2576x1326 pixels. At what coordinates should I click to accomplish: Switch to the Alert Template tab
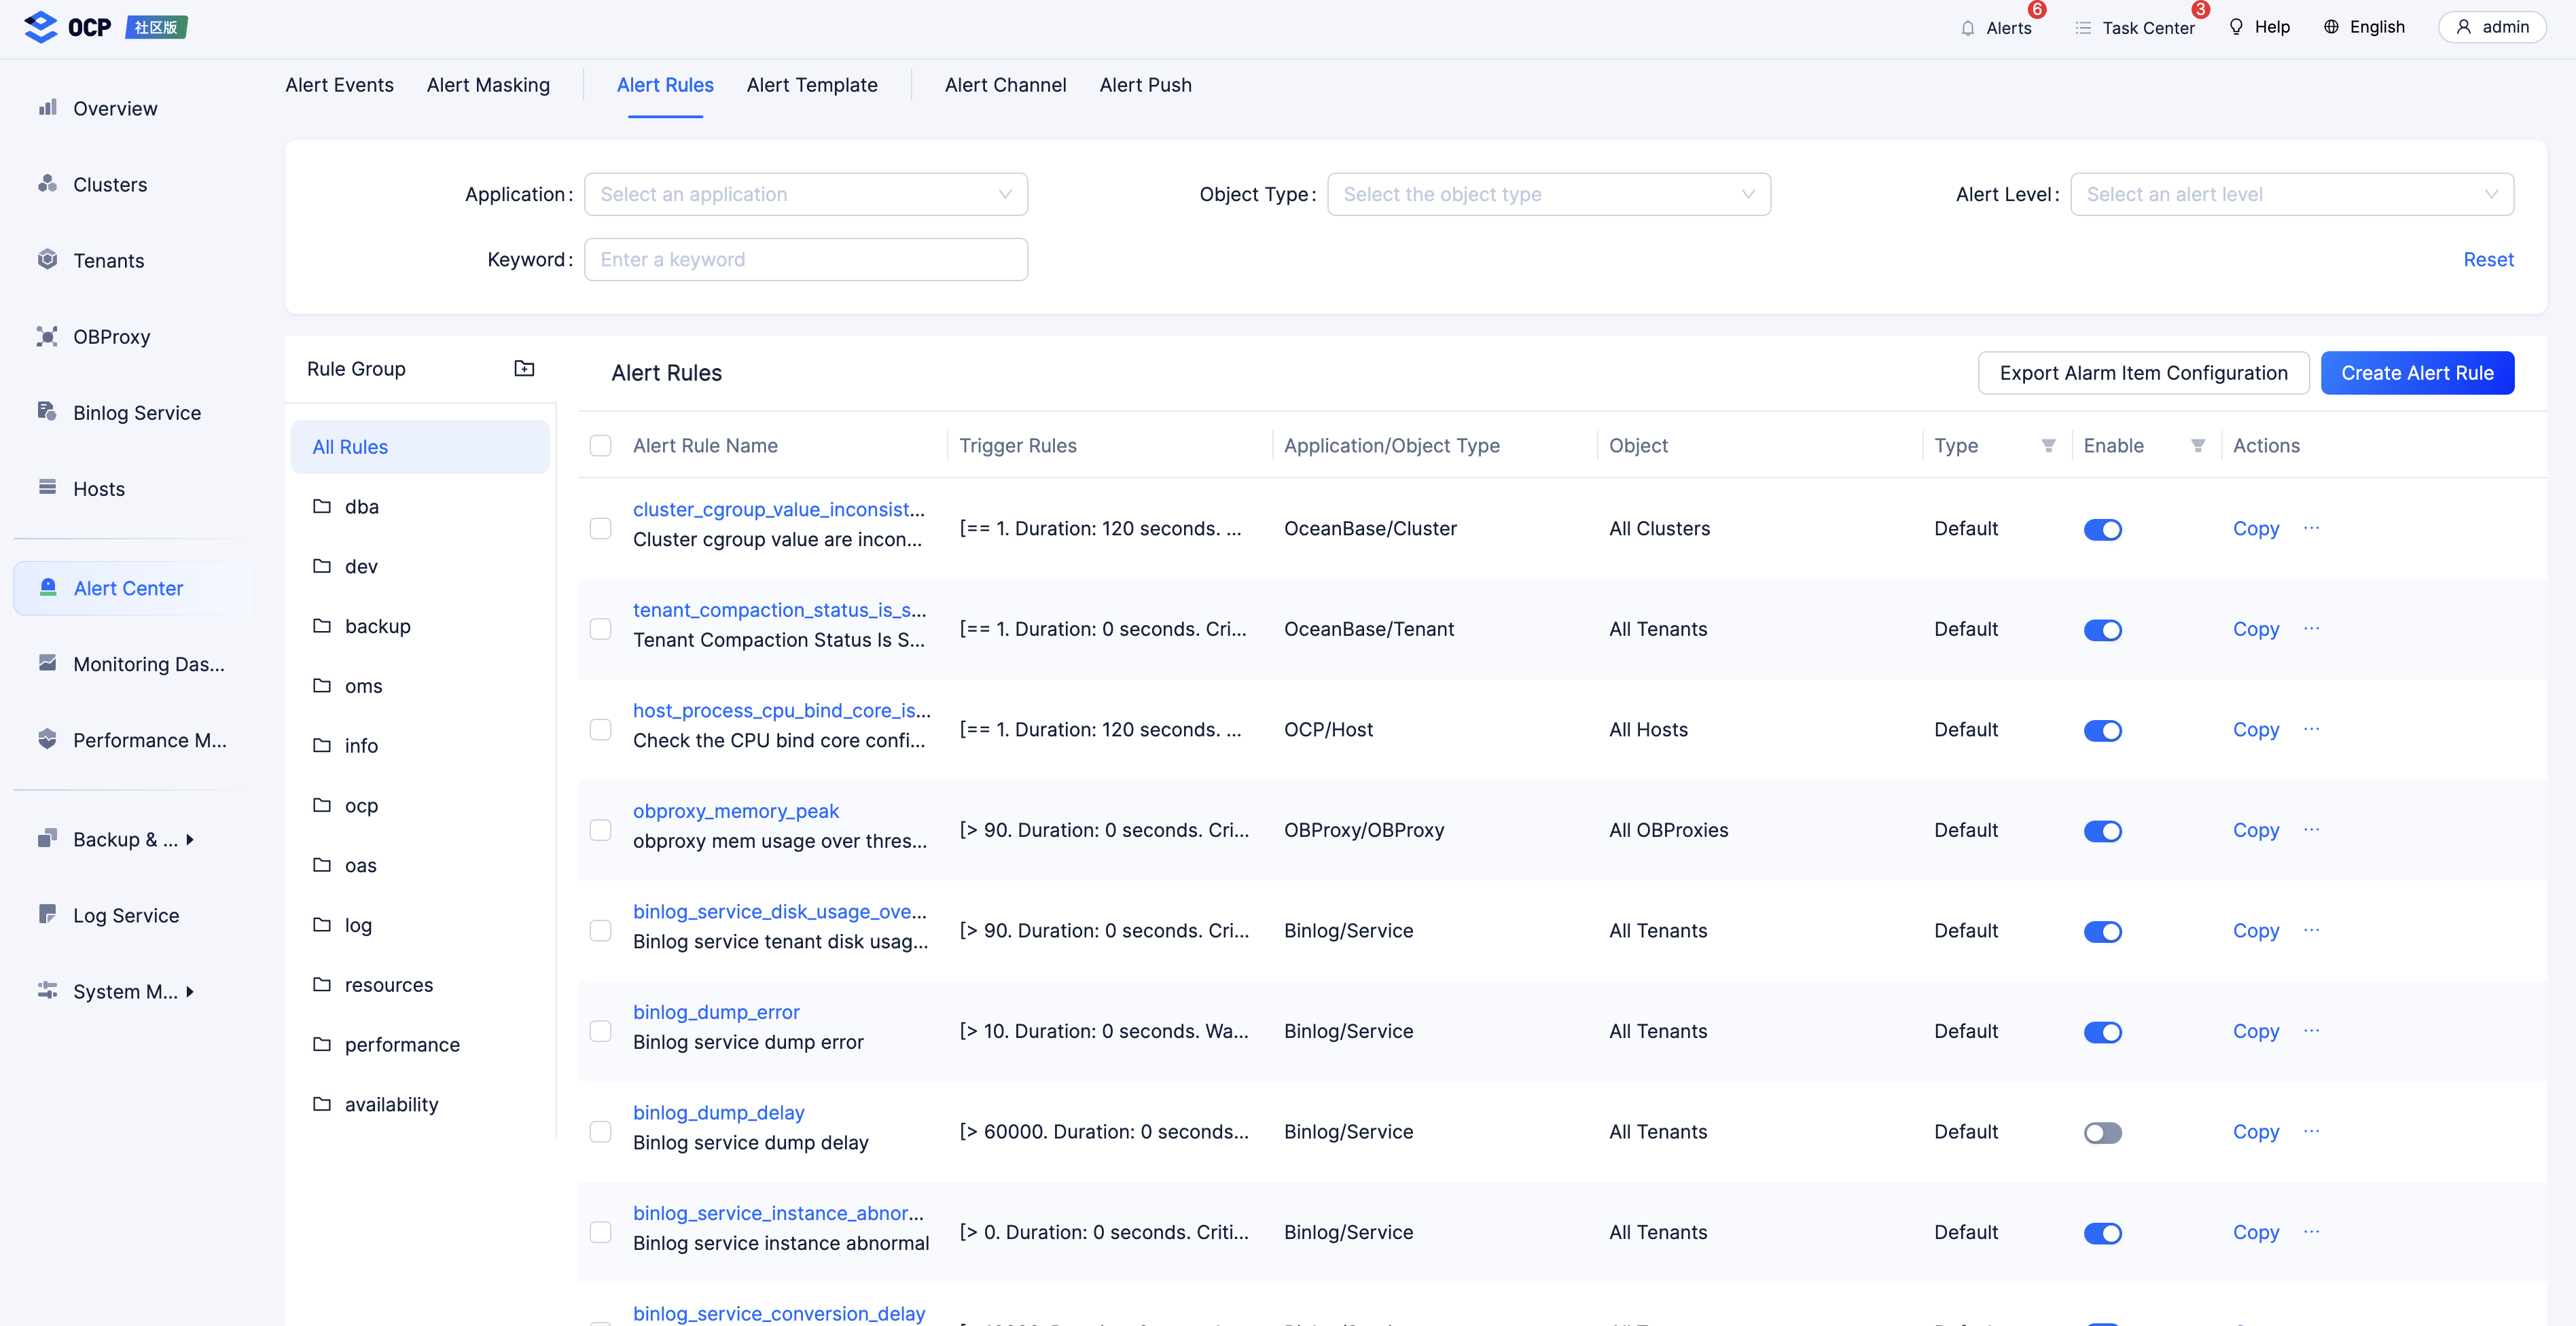tap(811, 85)
